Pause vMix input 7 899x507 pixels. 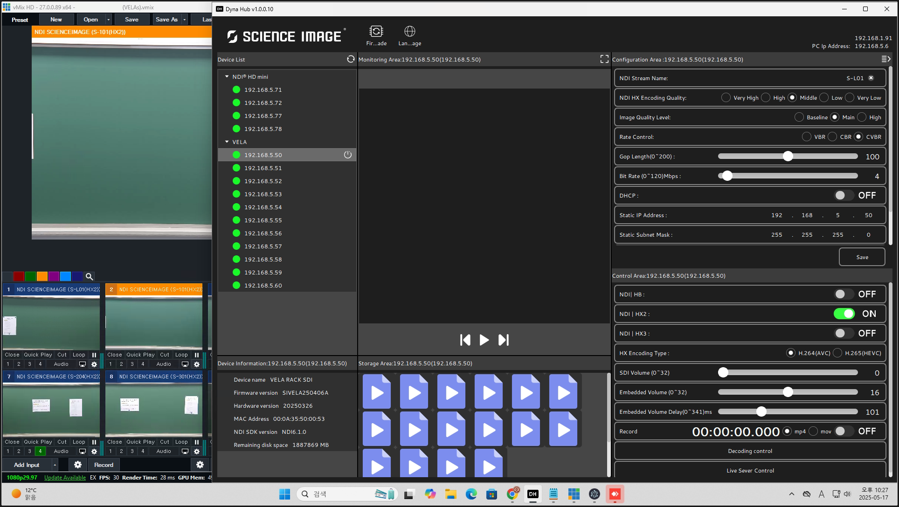point(94,442)
